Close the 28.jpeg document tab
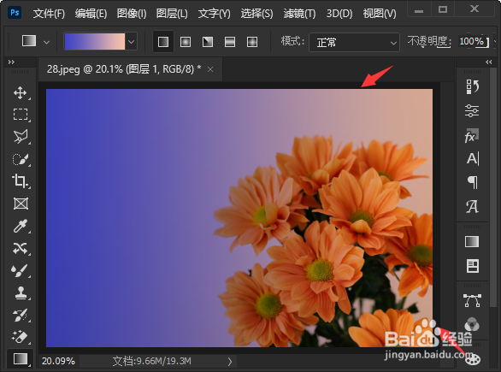Viewport: 501px width, 372px height. [x=210, y=69]
